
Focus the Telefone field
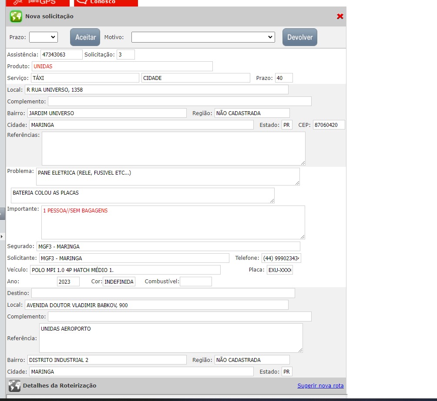(x=281, y=258)
